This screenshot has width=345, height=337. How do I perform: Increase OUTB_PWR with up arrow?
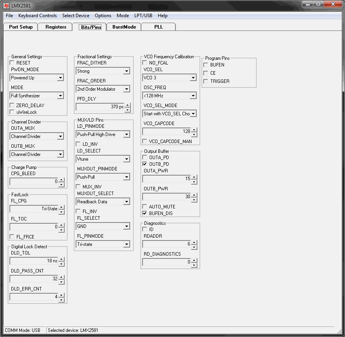coord(194,195)
